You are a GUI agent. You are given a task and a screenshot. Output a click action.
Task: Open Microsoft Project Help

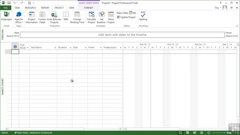pos(220,3)
